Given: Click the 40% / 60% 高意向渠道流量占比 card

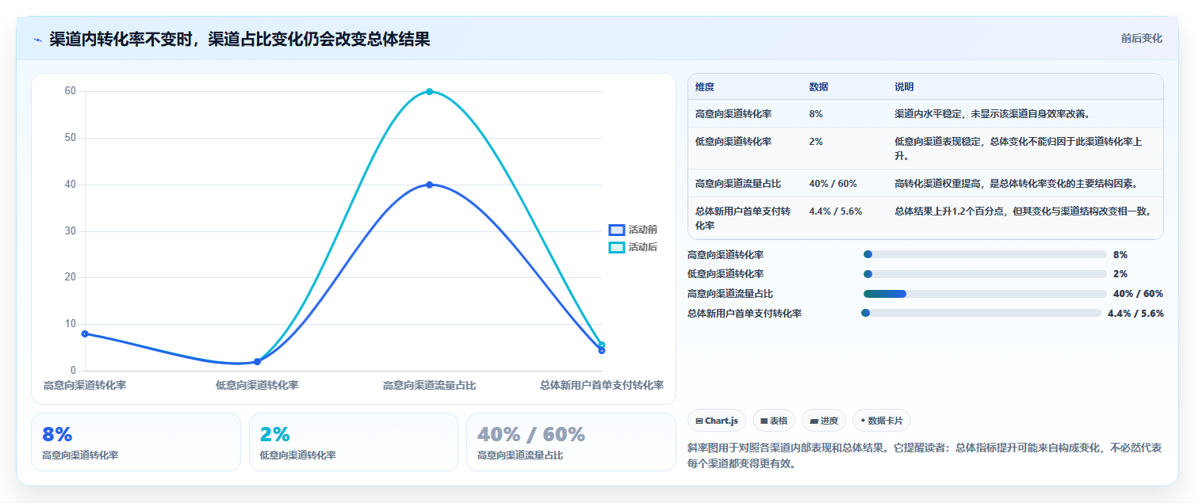Looking at the screenshot, I should [x=571, y=442].
